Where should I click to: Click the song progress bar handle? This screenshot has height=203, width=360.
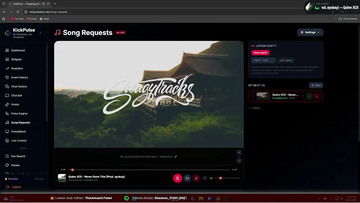point(72,170)
